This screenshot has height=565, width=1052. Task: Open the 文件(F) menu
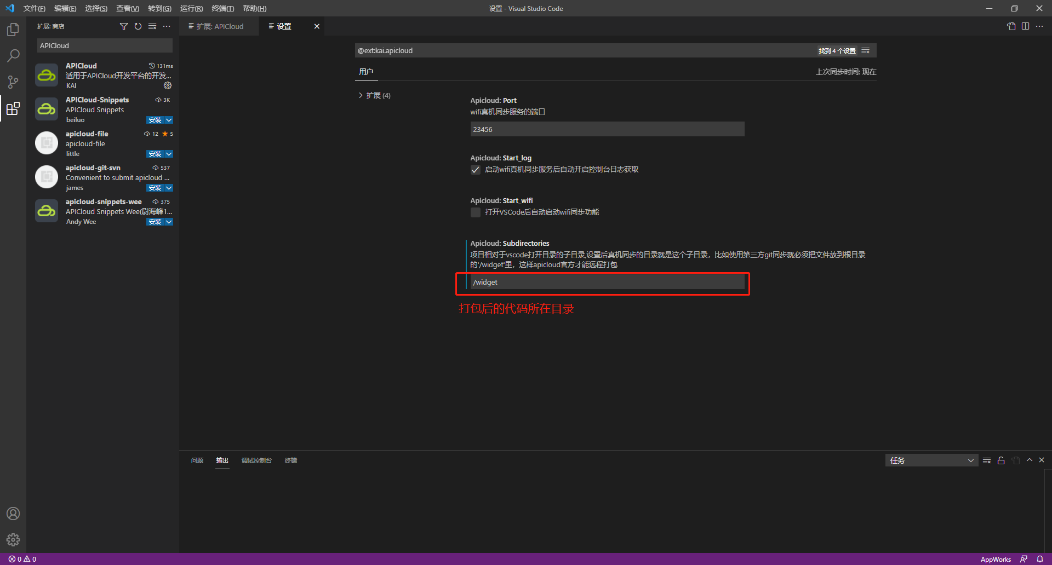point(34,8)
